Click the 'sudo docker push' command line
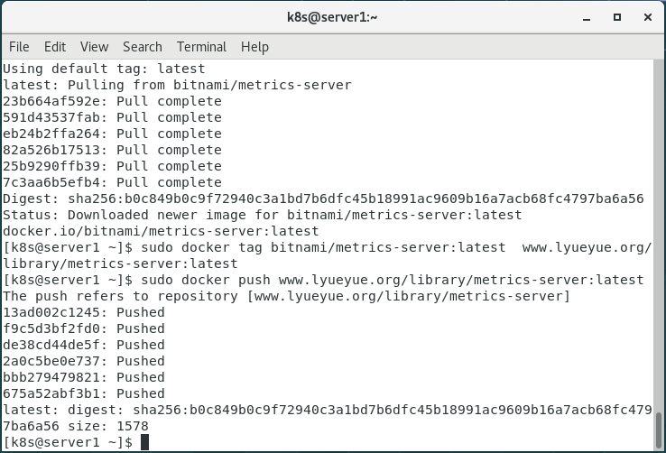This screenshot has height=453, width=666. point(325,280)
